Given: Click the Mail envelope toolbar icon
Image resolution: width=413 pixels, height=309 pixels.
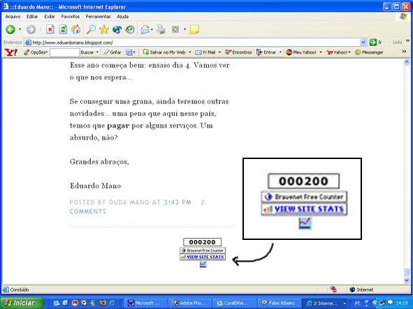Looking at the screenshot, I should [145, 29].
